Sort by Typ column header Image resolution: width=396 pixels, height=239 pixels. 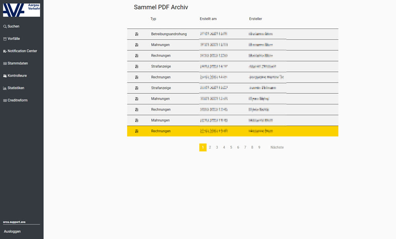point(153,19)
